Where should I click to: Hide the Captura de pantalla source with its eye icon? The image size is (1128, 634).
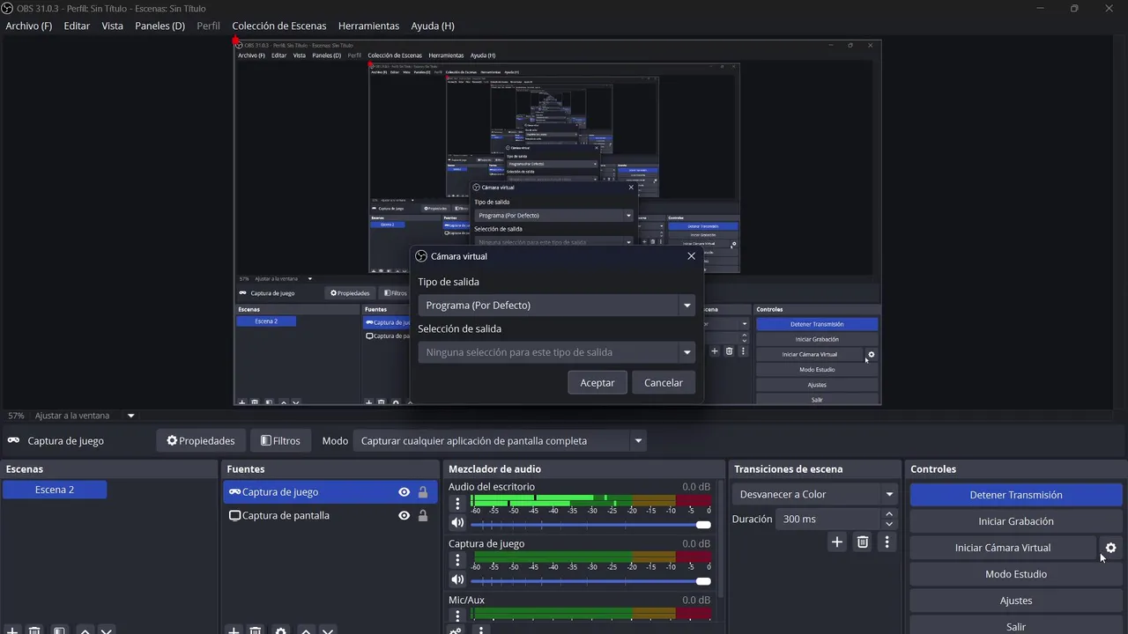tap(404, 515)
